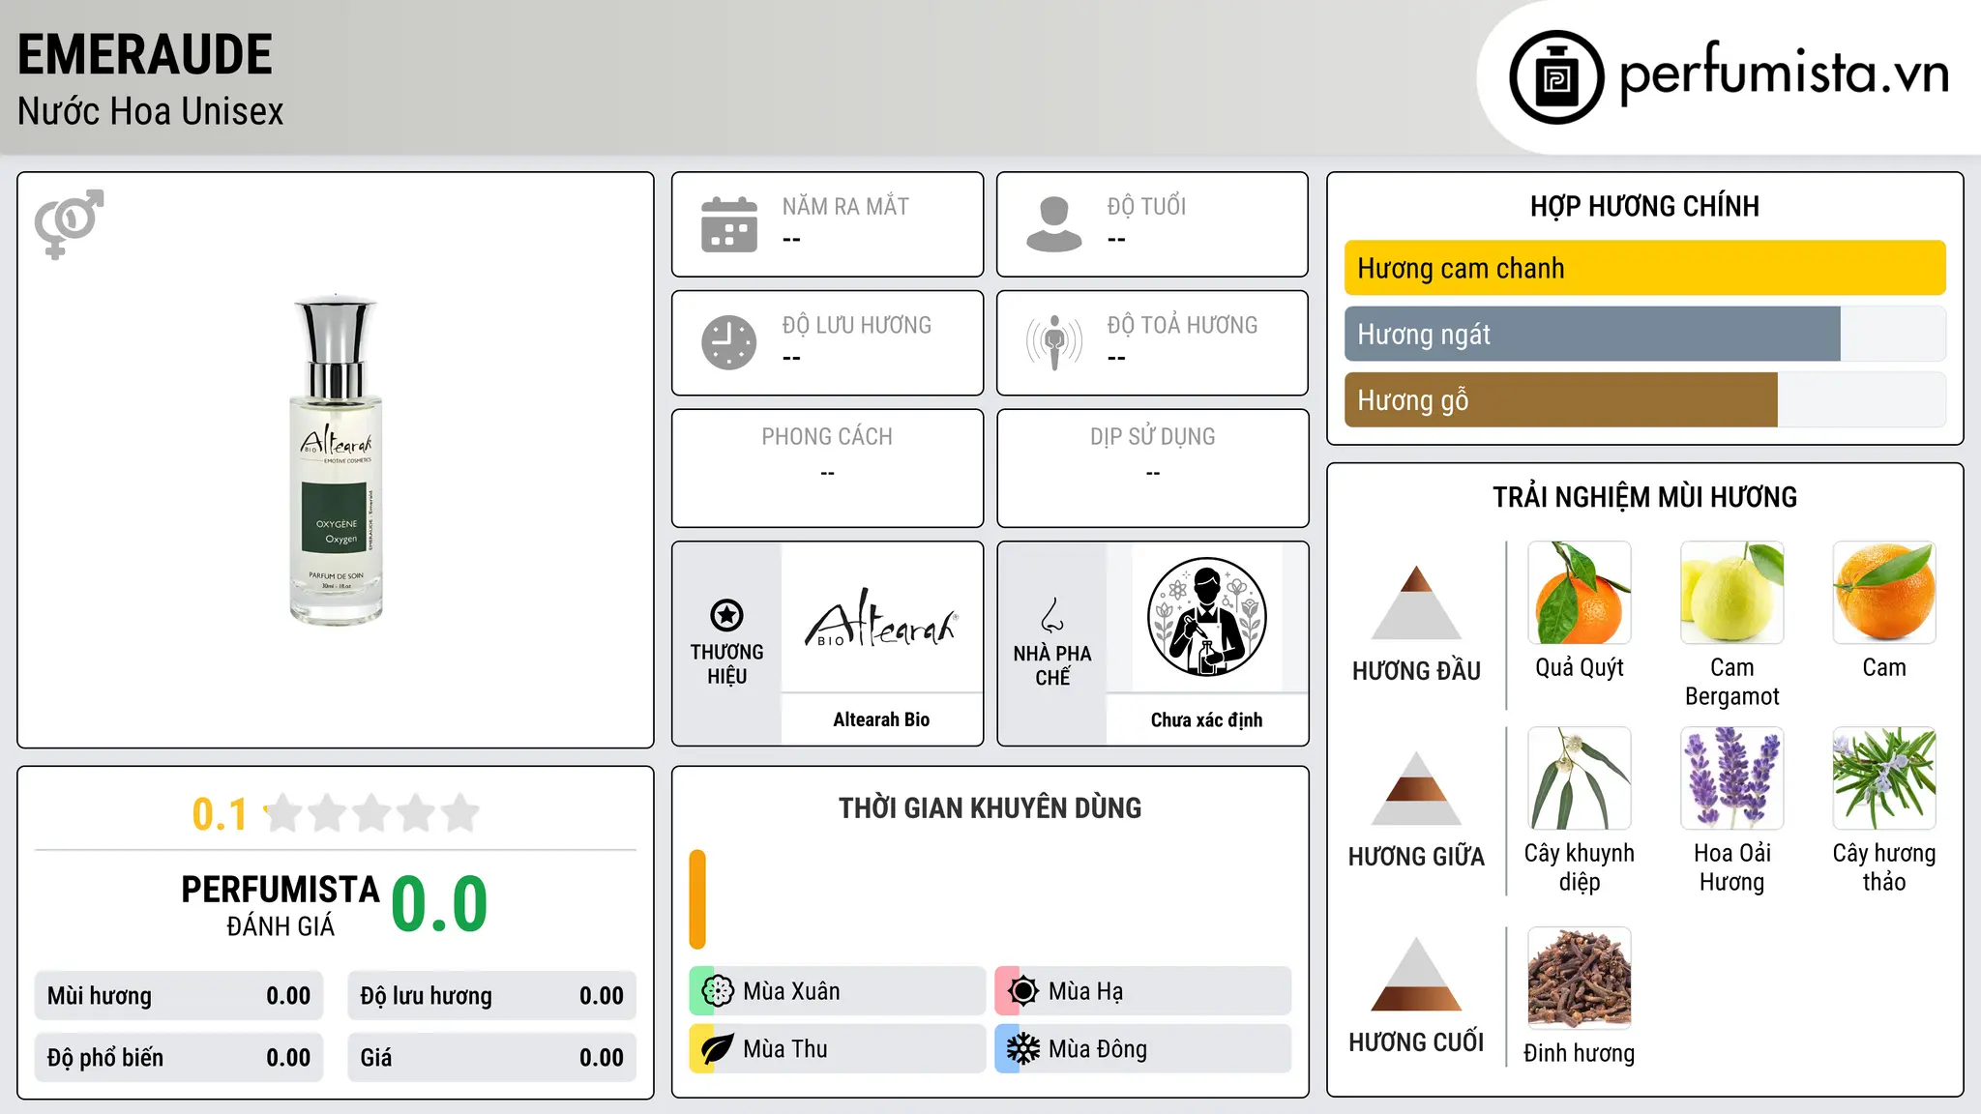Click the Hương gỗ accord bar

click(1644, 399)
